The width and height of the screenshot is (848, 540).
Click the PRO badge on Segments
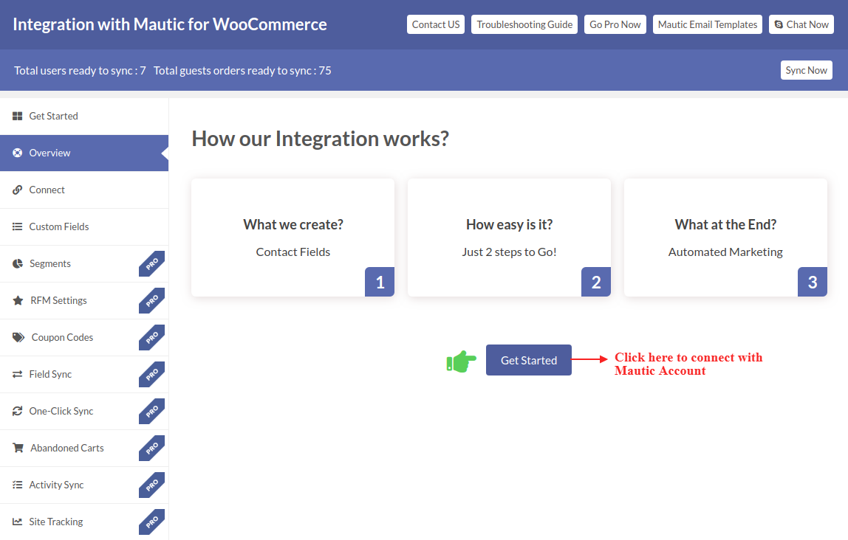coord(152,263)
